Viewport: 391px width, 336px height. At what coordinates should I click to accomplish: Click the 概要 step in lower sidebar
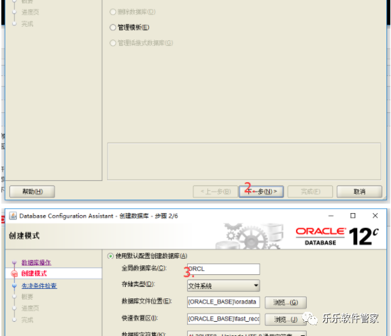pos(27,296)
